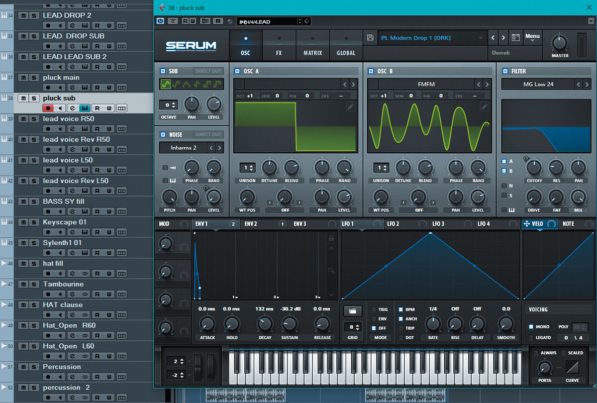The height and width of the screenshot is (403, 597).
Task: Activate the plug-in power button
Action: pos(160,21)
